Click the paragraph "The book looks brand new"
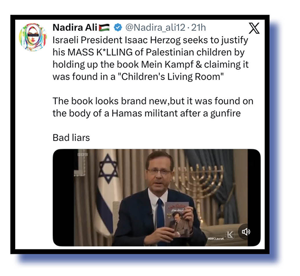The height and width of the screenshot is (276, 300). tap(153, 107)
